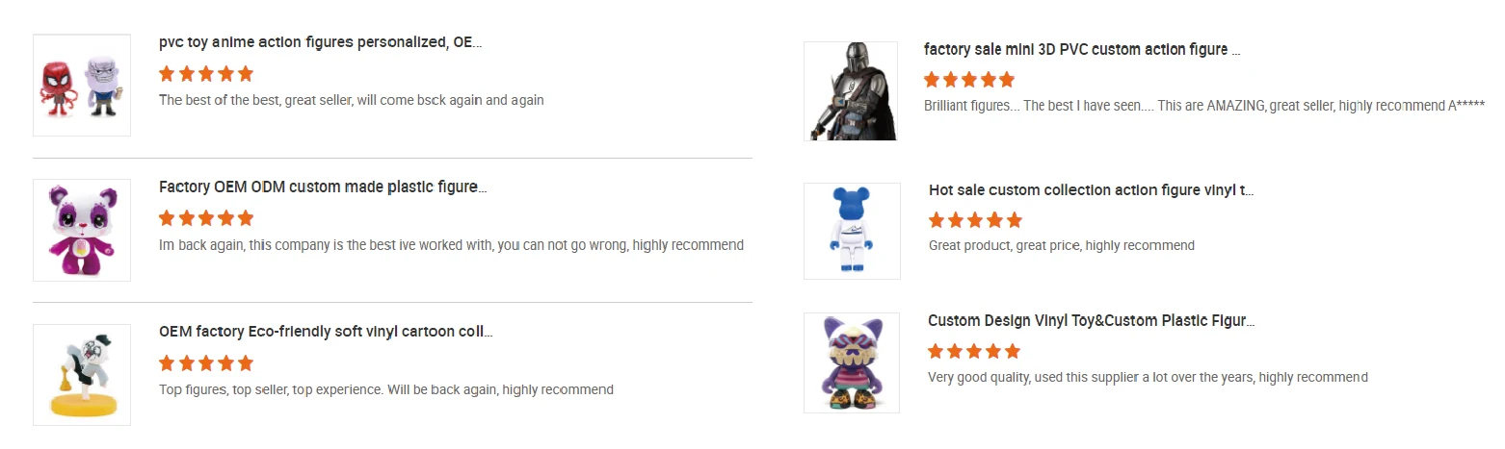Click the Mandalorian action figure thumbnail
The height and width of the screenshot is (449, 1505).
[851, 91]
